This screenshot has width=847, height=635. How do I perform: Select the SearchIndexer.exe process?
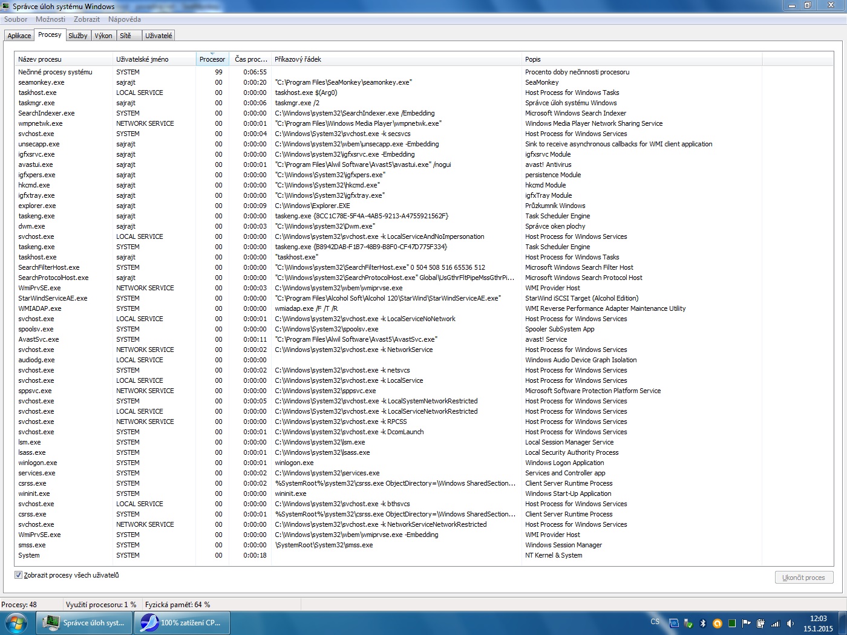tap(423, 113)
